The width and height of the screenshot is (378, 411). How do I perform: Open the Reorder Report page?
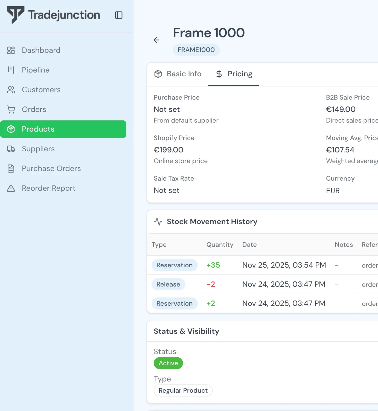tap(63, 188)
